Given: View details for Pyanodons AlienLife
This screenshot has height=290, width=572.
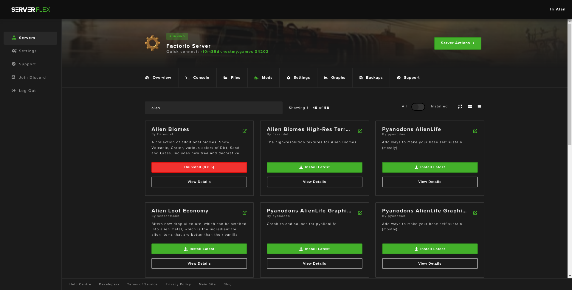Looking at the screenshot, I should click(x=430, y=182).
